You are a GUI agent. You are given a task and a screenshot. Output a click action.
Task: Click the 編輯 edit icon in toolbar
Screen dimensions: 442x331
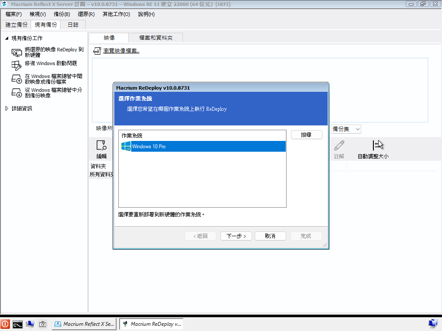click(x=101, y=145)
